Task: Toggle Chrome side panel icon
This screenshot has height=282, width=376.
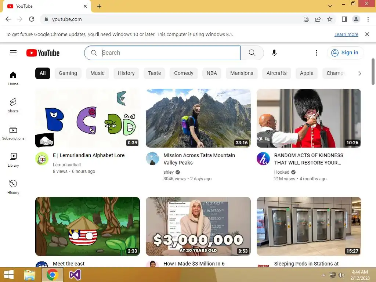Action: [344, 19]
